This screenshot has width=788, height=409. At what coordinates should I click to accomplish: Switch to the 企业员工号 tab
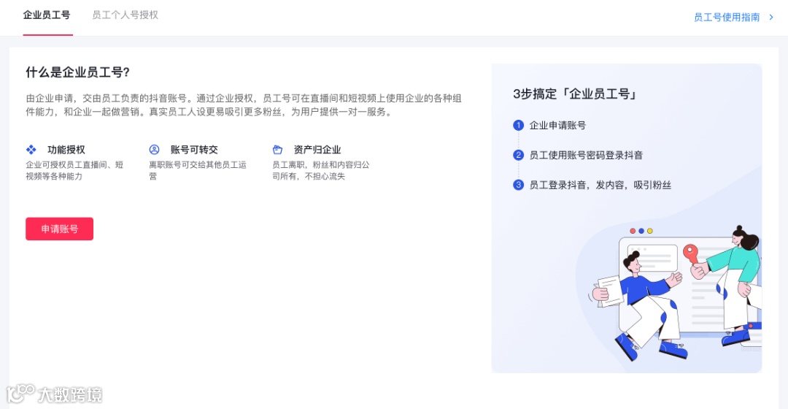[47, 15]
